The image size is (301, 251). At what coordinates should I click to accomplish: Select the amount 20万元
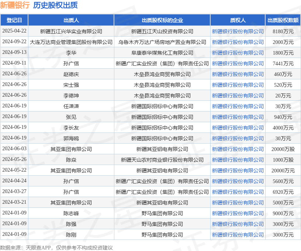[x=283, y=96]
